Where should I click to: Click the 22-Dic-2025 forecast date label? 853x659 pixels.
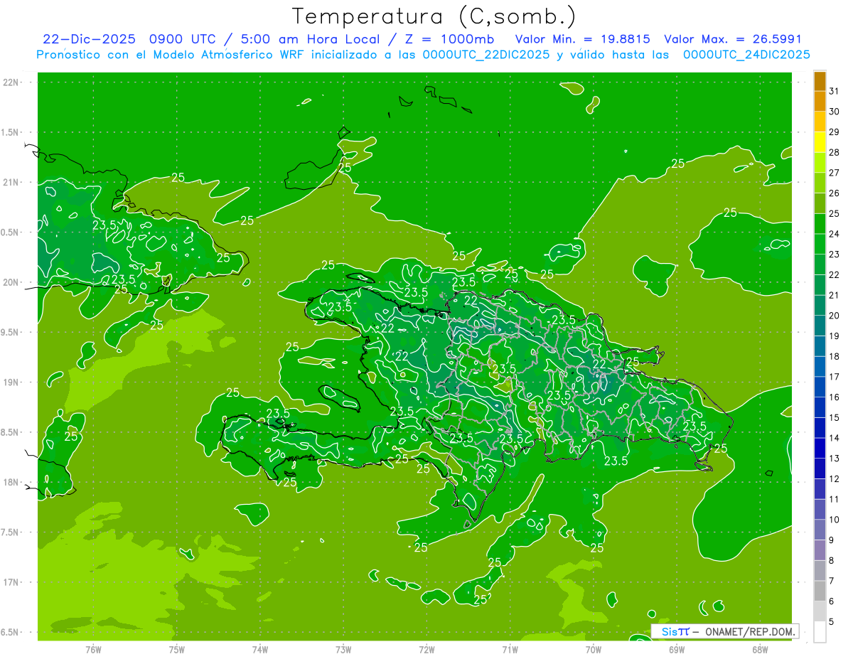[88, 39]
